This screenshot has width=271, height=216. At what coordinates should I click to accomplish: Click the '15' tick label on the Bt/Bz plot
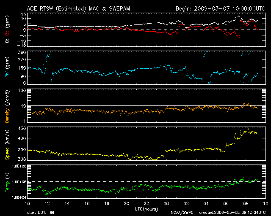point(24,14)
